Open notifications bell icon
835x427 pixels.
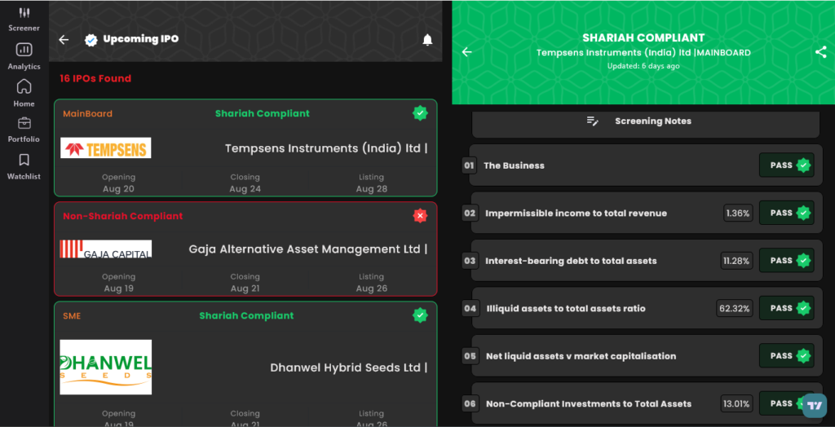coord(427,40)
